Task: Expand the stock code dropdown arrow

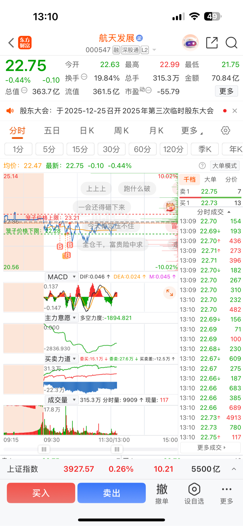Action: 154,50
